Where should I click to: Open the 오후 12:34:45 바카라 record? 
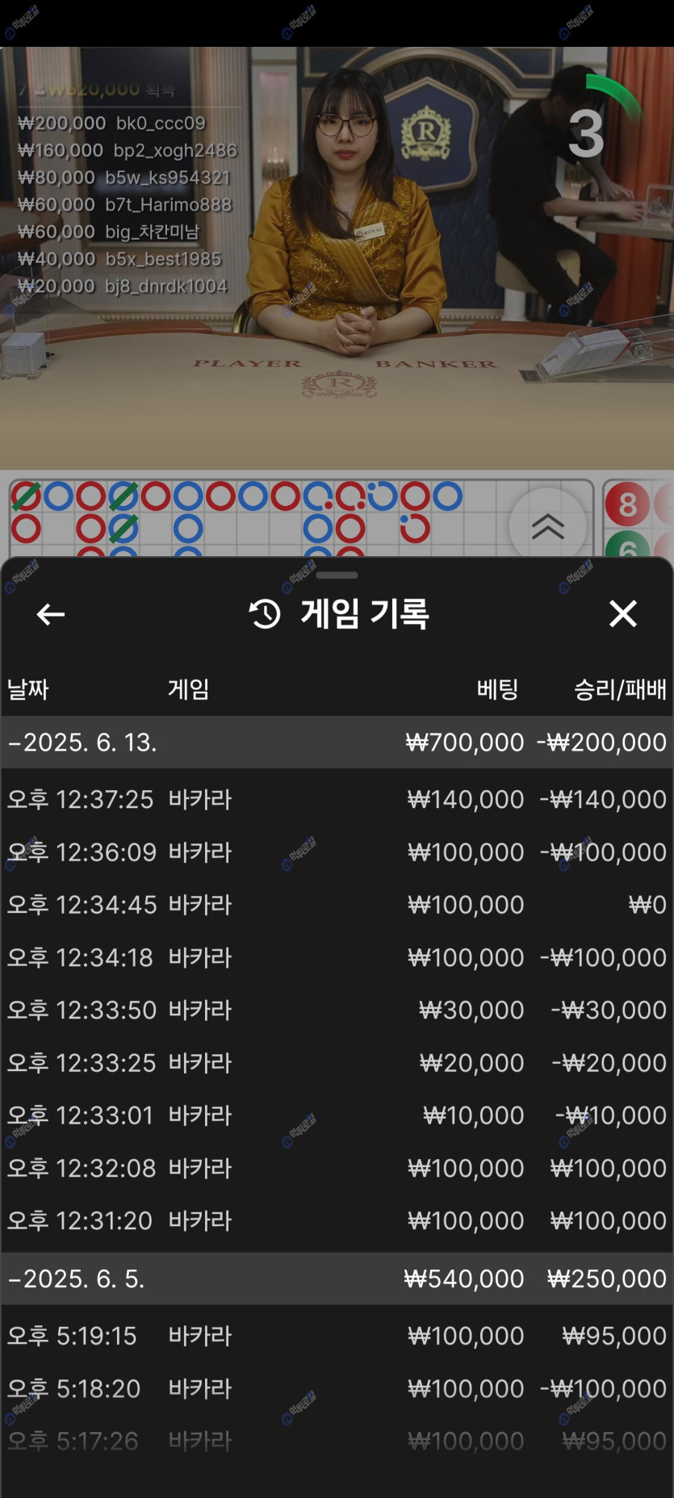click(337, 904)
